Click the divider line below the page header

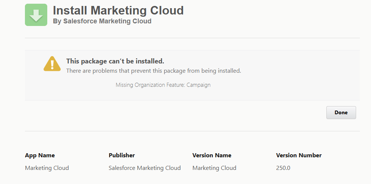[192, 38]
